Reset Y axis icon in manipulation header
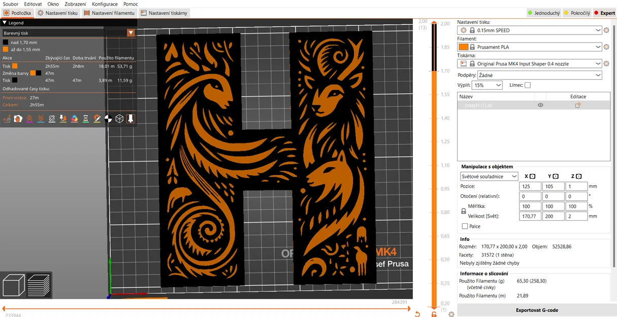617x317 pixels. (556, 177)
